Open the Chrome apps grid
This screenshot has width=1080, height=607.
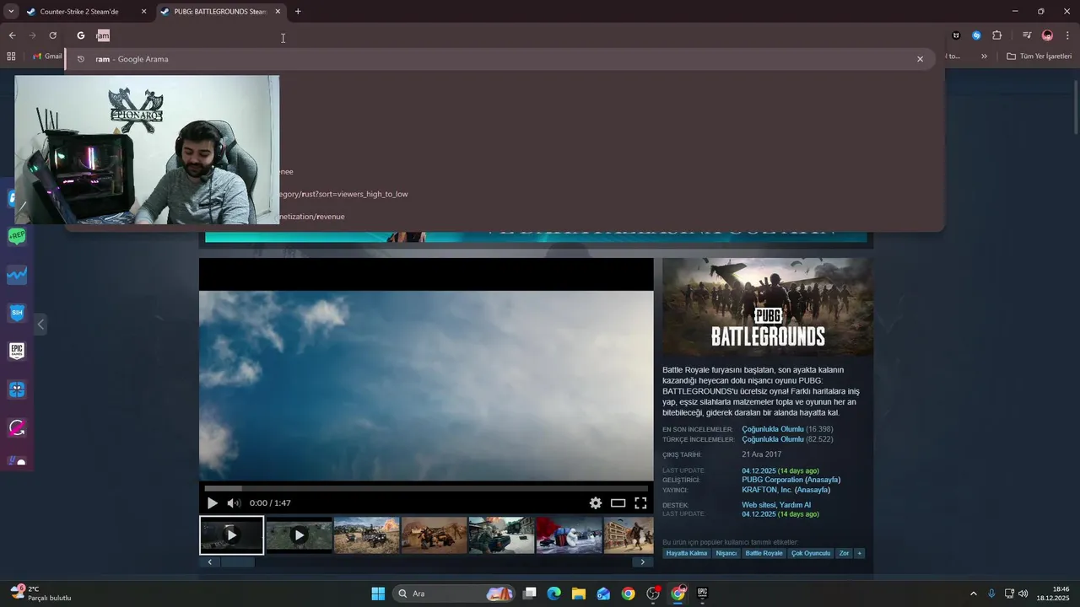11,56
